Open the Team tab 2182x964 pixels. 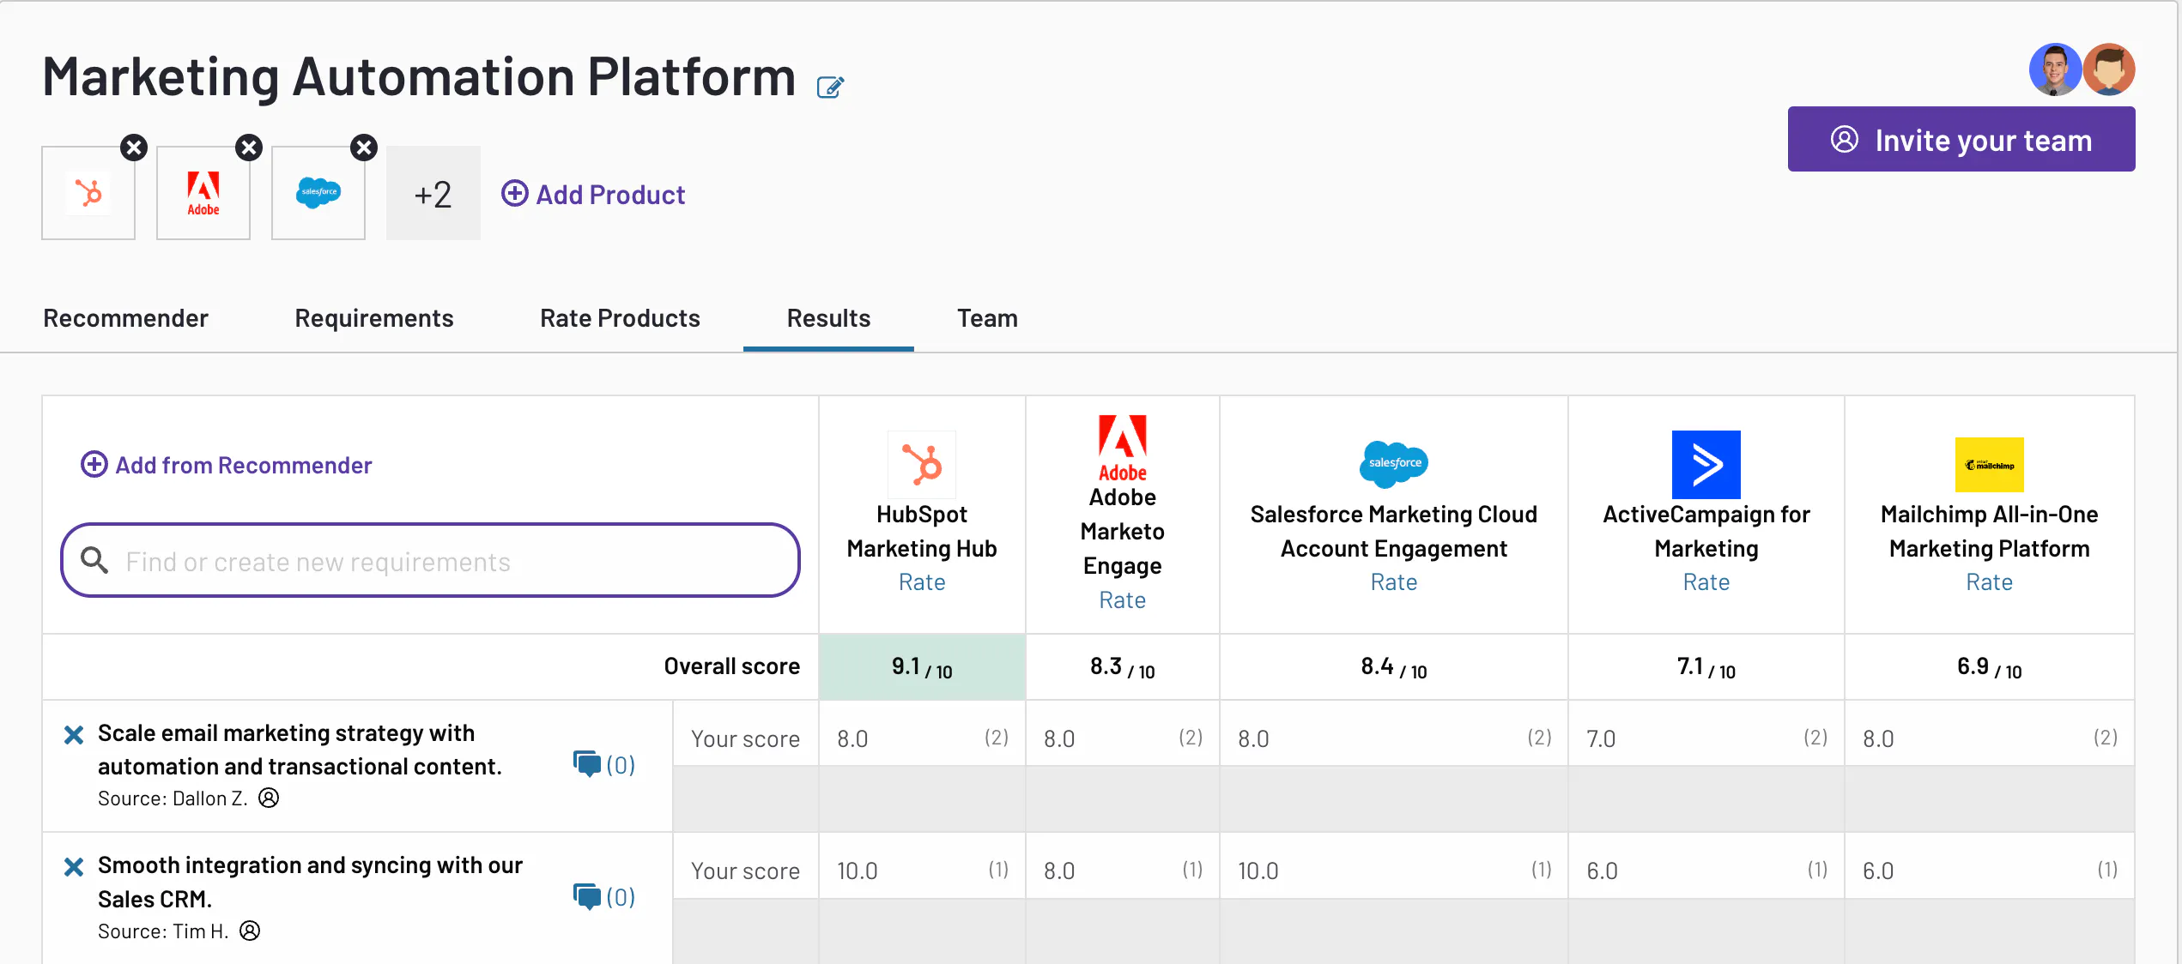point(987,318)
